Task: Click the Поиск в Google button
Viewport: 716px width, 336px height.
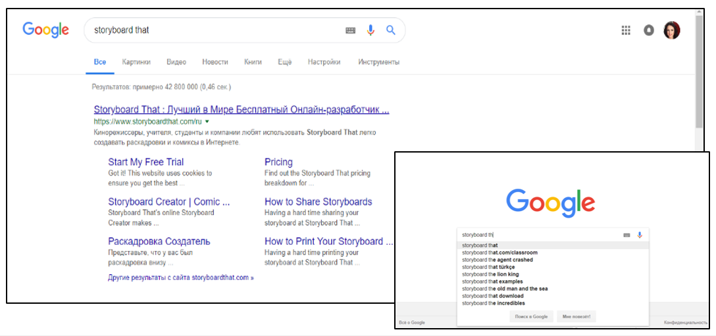Action: pos(531,316)
